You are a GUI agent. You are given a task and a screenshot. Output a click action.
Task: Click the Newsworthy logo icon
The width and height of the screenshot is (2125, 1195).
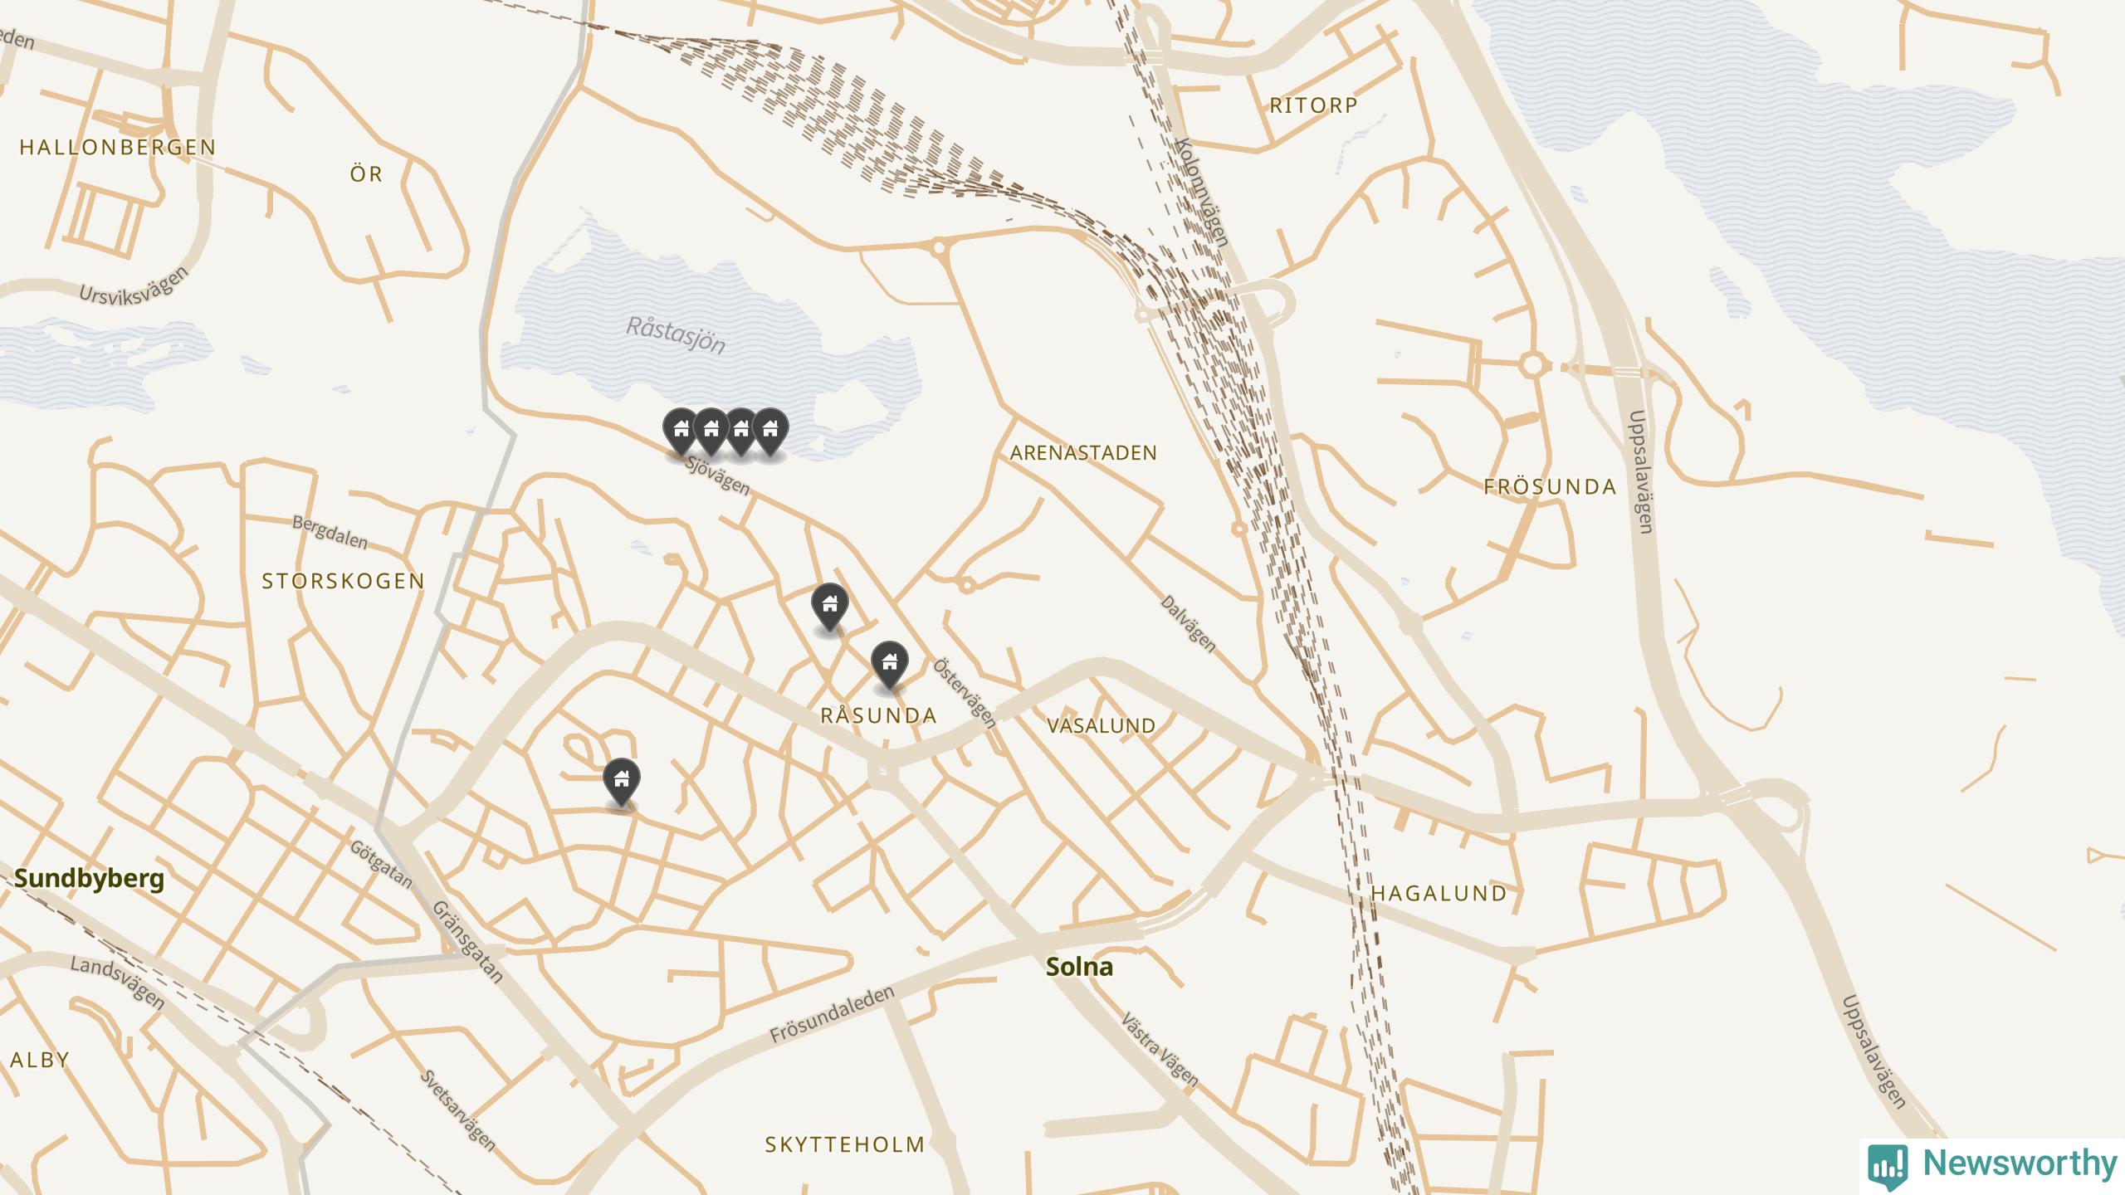point(1888,1166)
